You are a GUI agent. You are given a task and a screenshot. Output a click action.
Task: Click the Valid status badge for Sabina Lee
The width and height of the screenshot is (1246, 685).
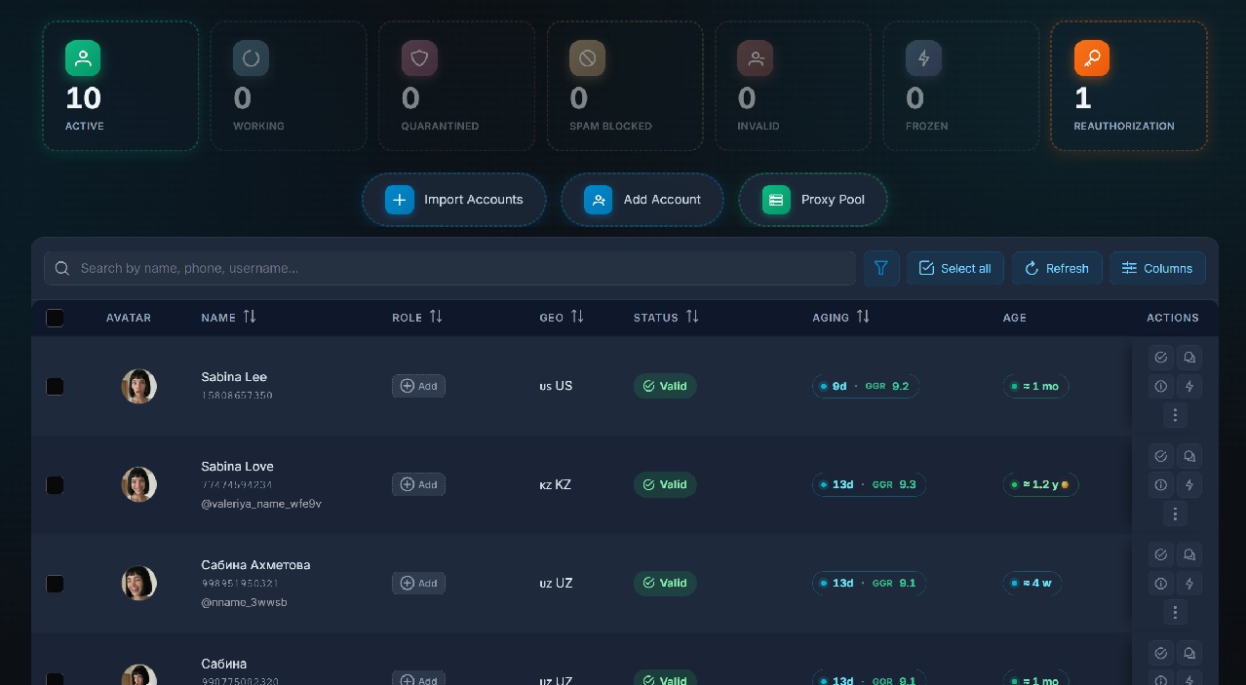[665, 386]
